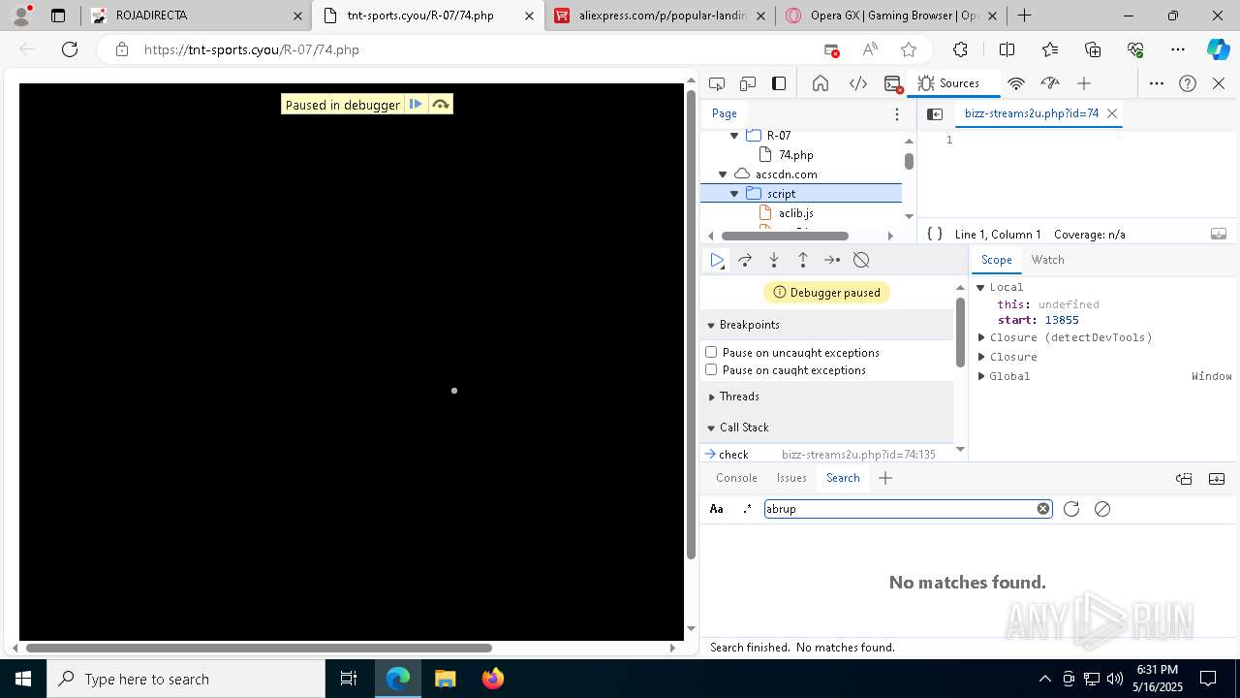The image size is (1240, 698).
Task: Pretty print the source with braces icon
Action: (935, 234)
